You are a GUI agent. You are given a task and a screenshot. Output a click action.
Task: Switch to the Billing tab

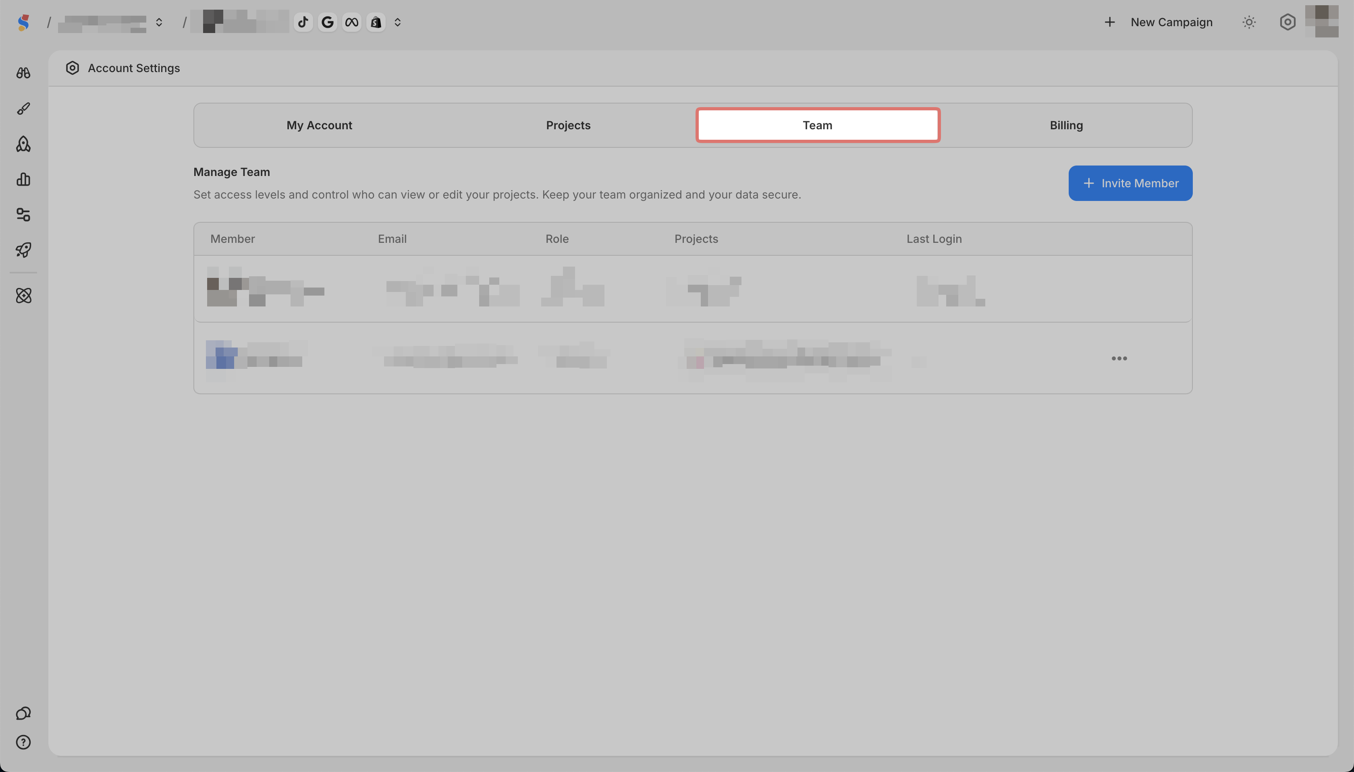[x=1066, y=126]
